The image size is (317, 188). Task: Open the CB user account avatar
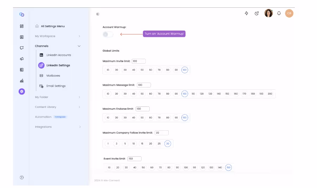pos(289,13)
